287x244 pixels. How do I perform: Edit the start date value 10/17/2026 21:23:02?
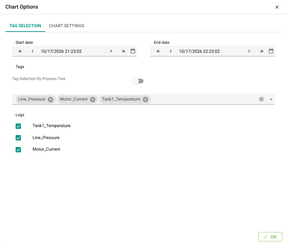point(61,51)
